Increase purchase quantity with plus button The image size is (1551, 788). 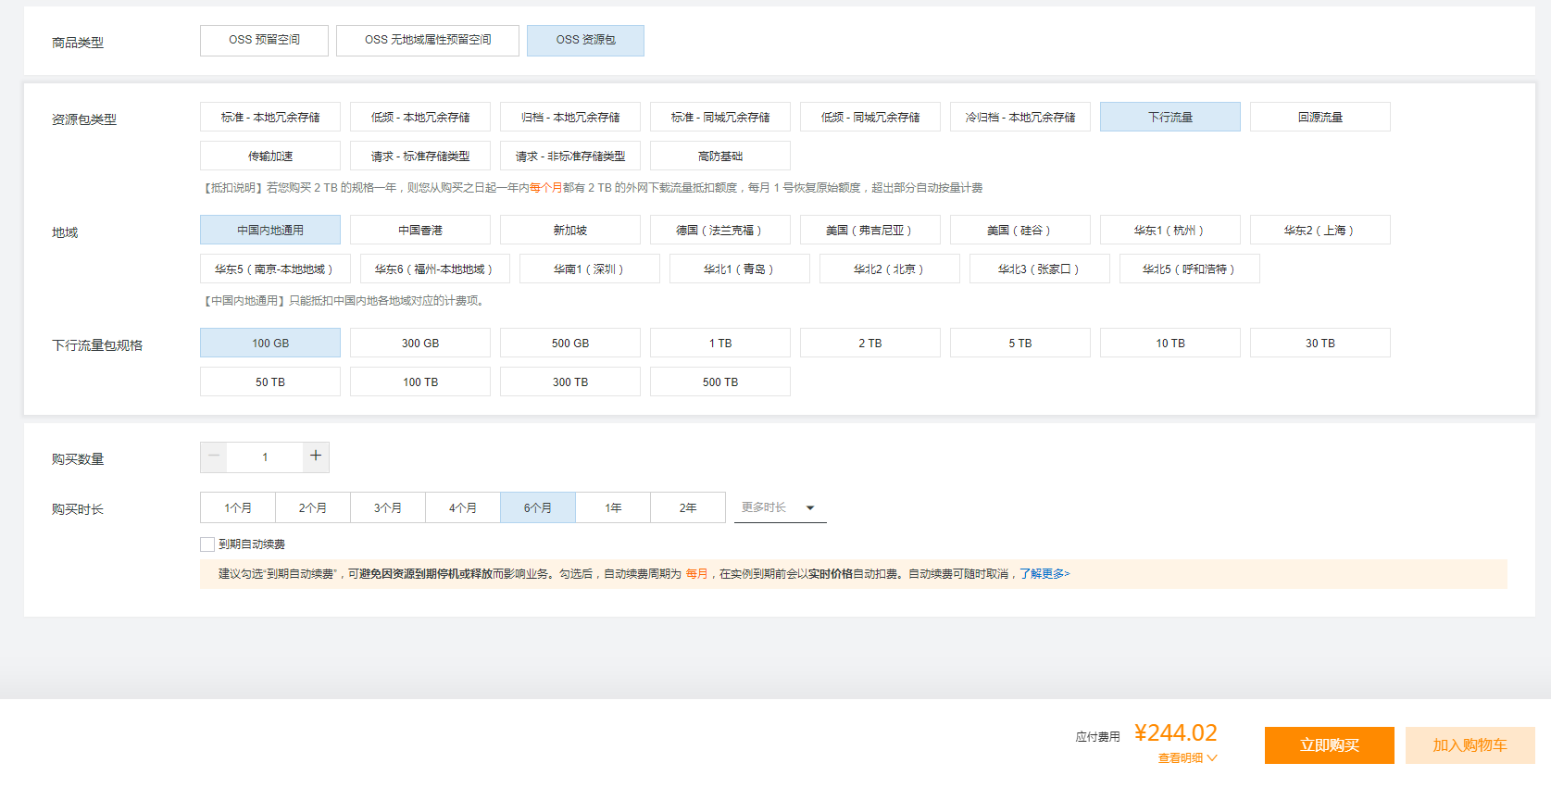click(316, 457)
